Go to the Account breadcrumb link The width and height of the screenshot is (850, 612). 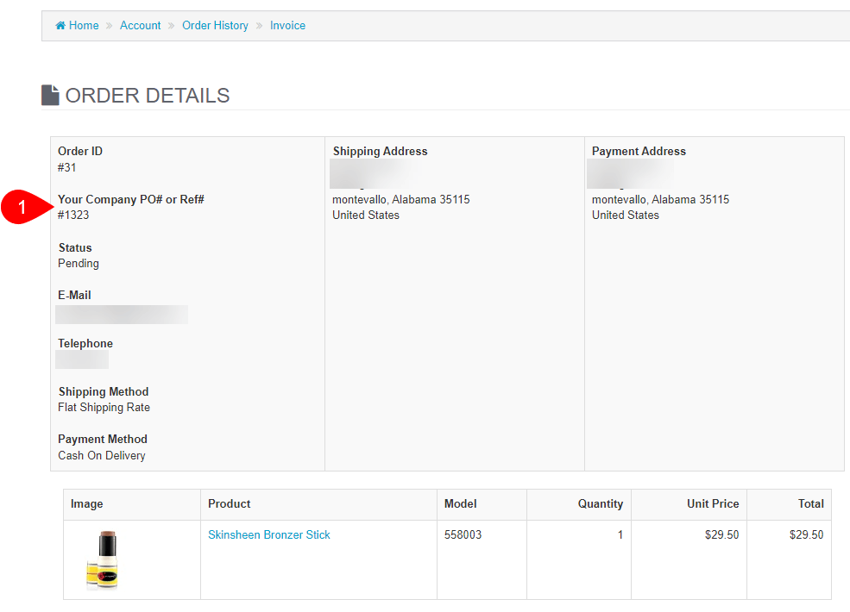(x=140, y=26)
